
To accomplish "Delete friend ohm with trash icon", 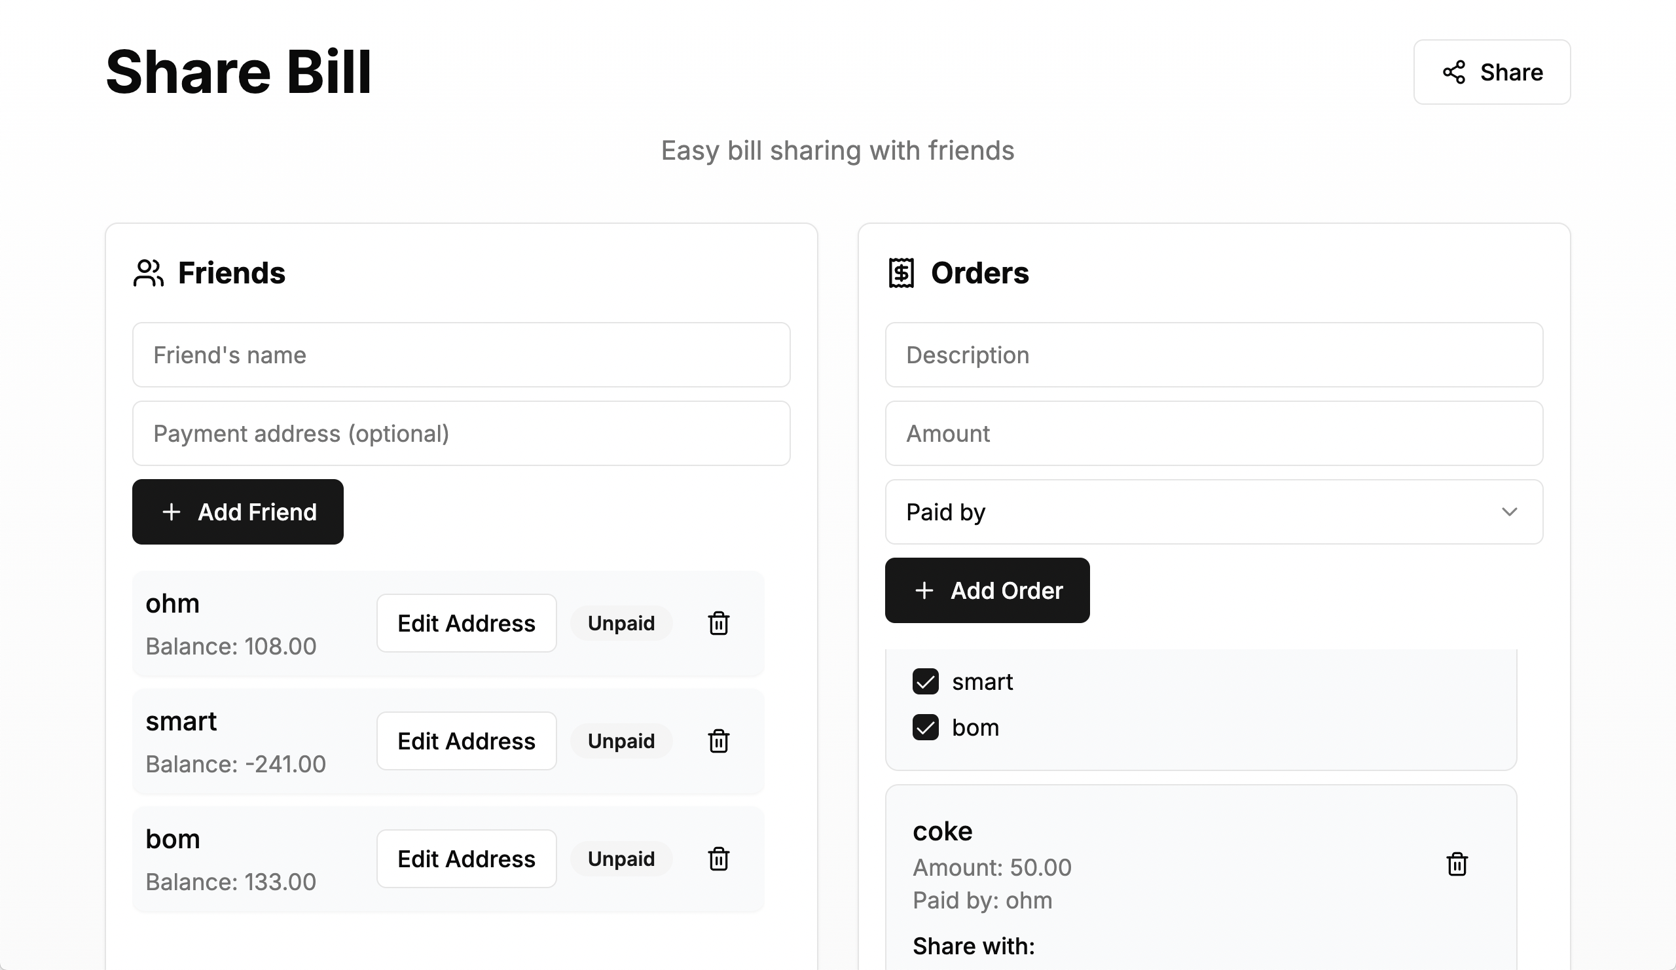I will (718, 623).
